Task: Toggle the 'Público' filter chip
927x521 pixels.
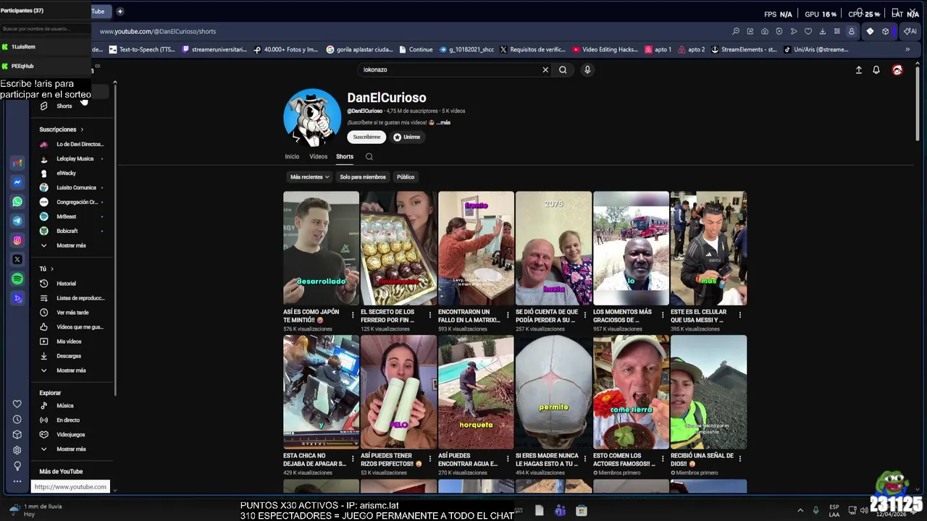Action: click(406, 177)
